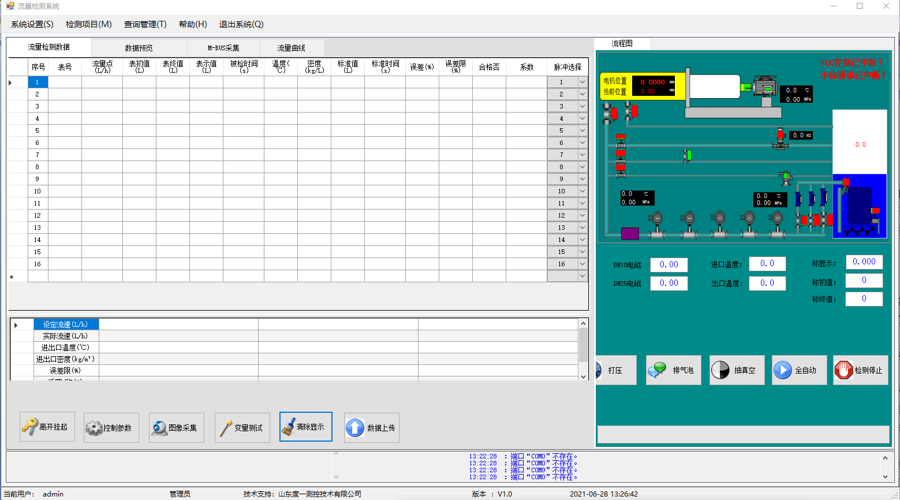Image resolution: width=900 pixels, height=500 pixels.
Task: Click the DN10电磁 value field
Action: [669, 264]
